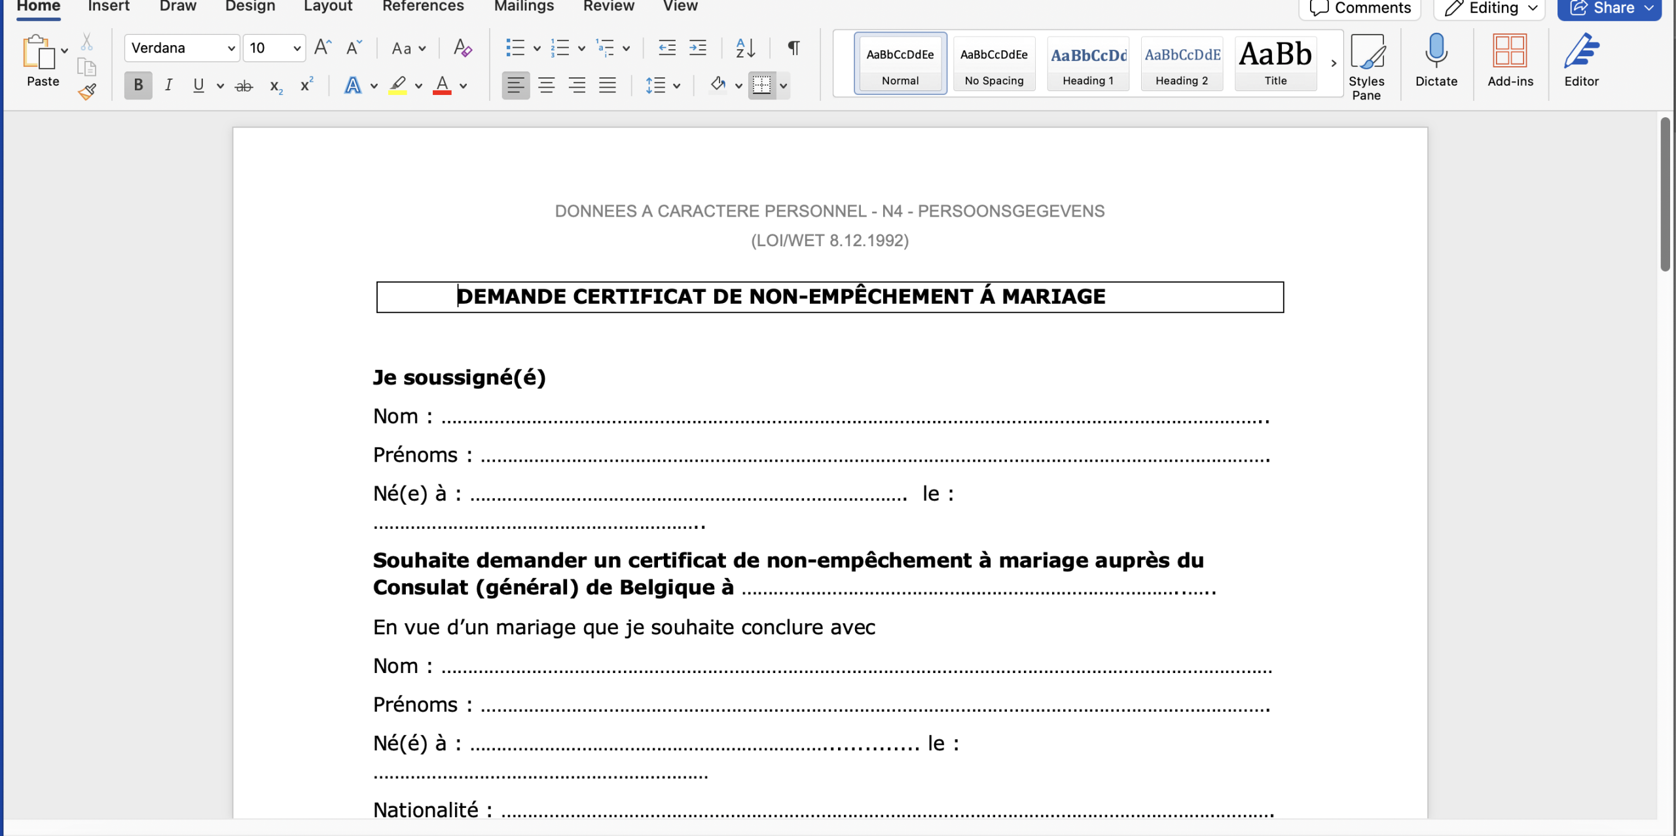Toggle show paragraph marks
Screen dimensions: 1676x836
pos(793,48)
